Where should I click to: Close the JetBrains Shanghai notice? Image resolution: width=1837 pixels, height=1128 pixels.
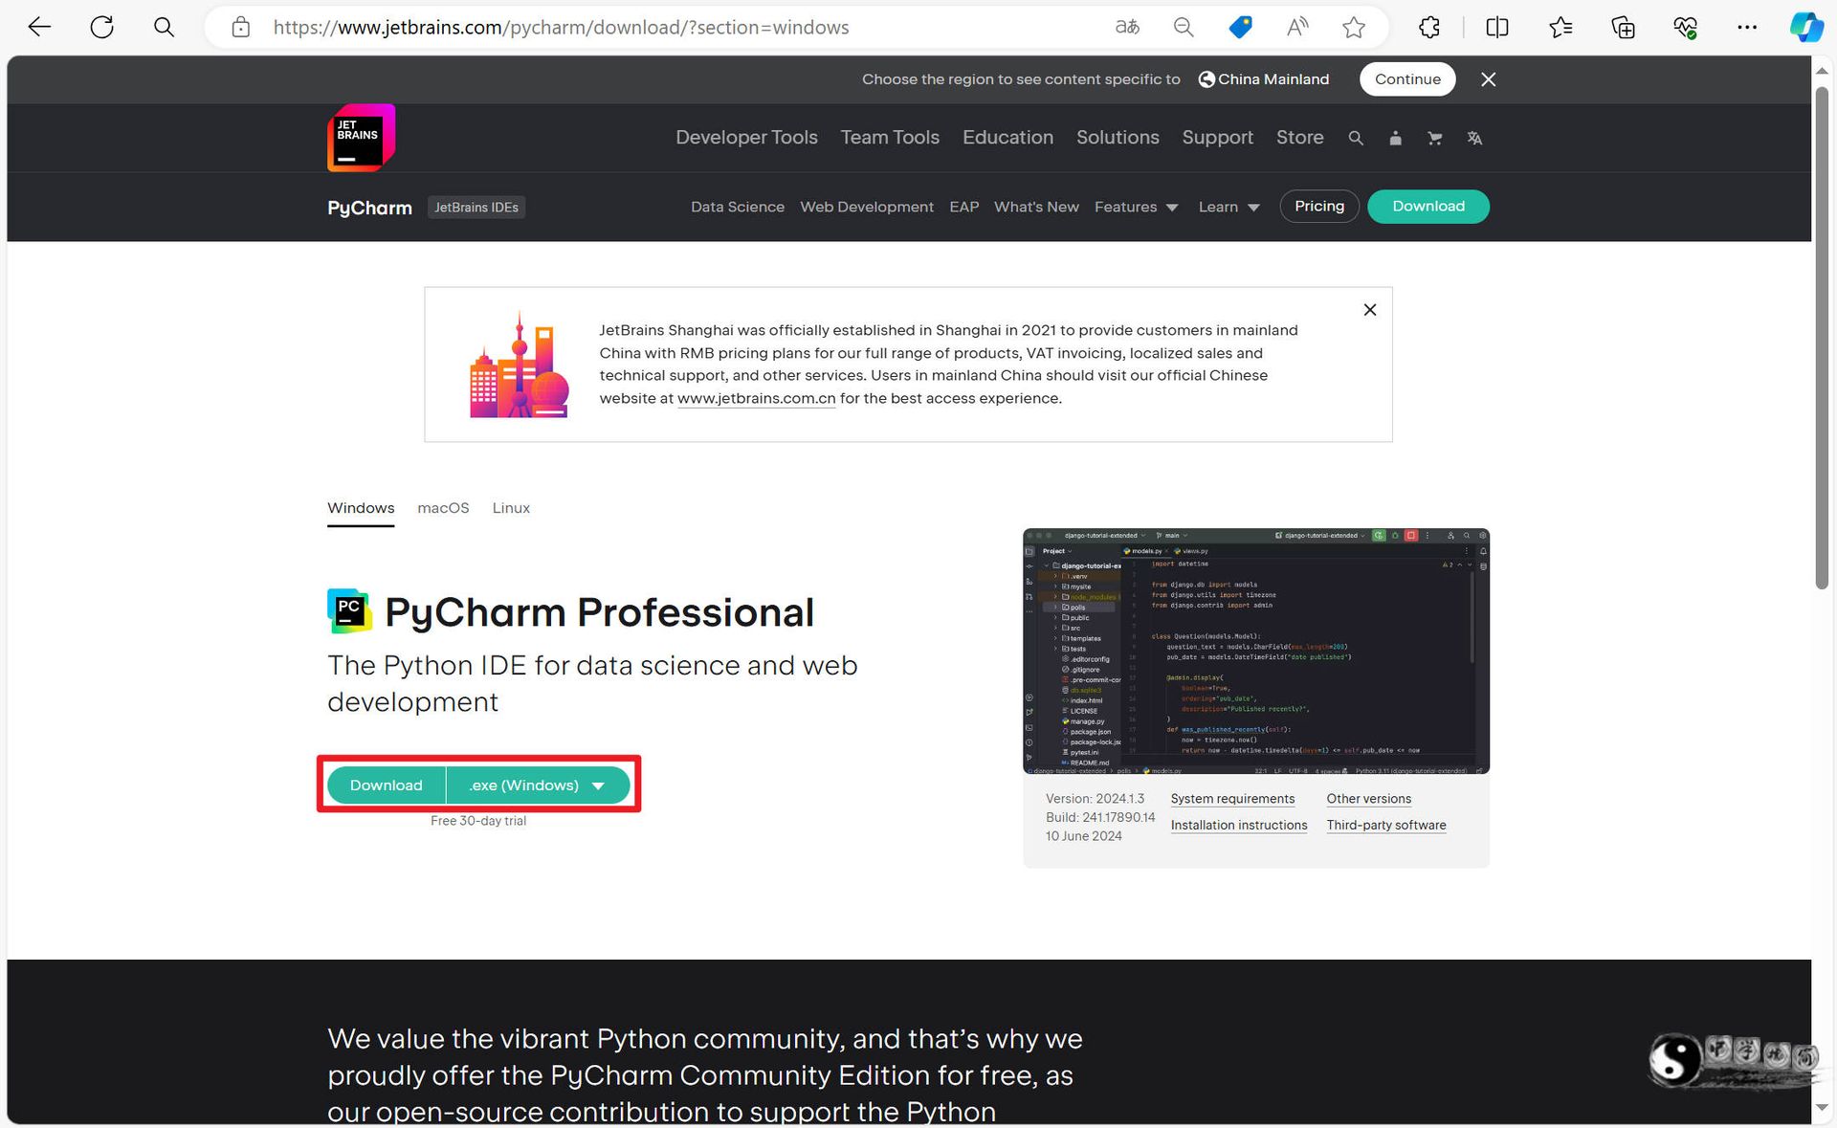tap(1369, 309)
